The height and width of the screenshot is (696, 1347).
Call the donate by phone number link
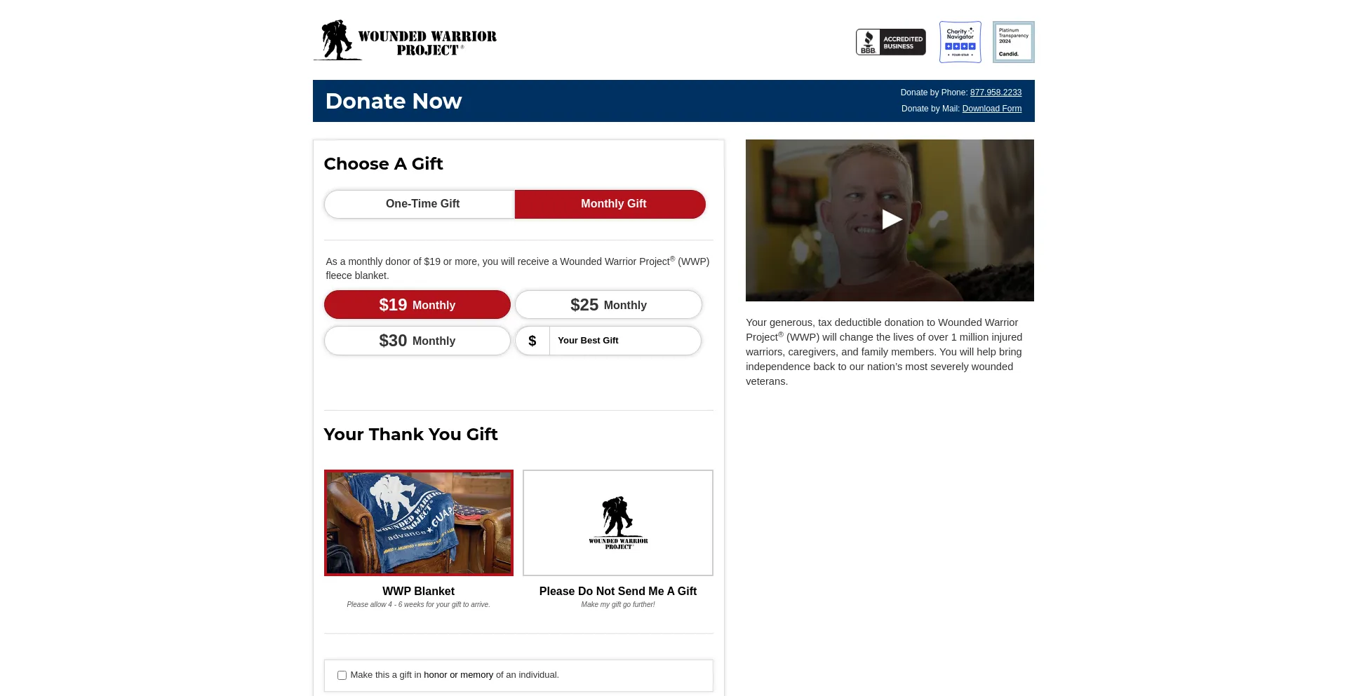tap(996, 93)
